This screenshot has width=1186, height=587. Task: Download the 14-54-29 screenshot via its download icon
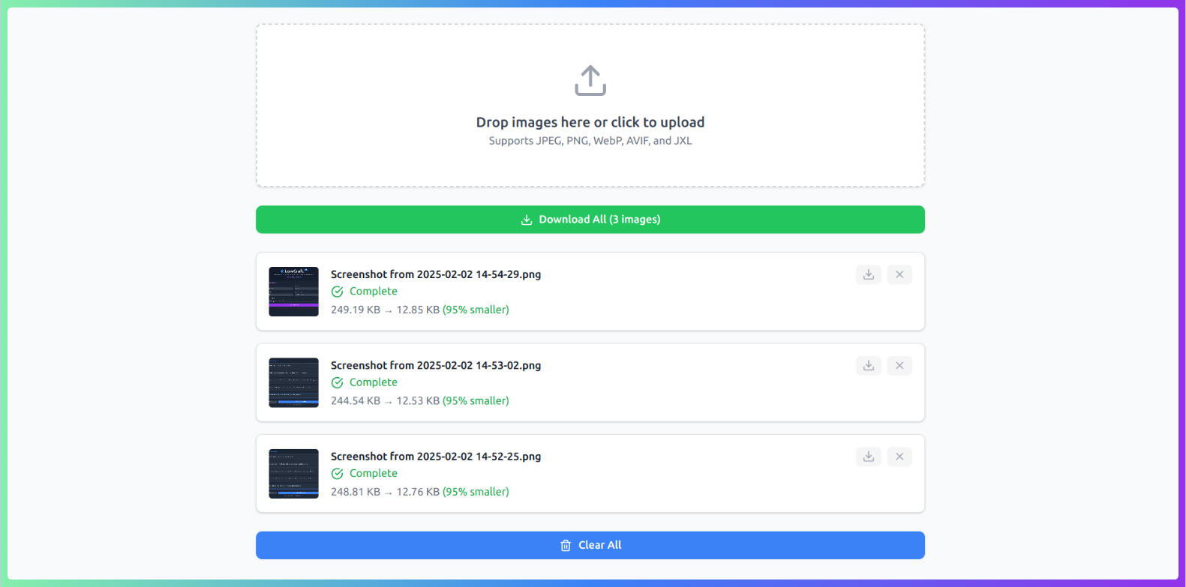point(869,274)
